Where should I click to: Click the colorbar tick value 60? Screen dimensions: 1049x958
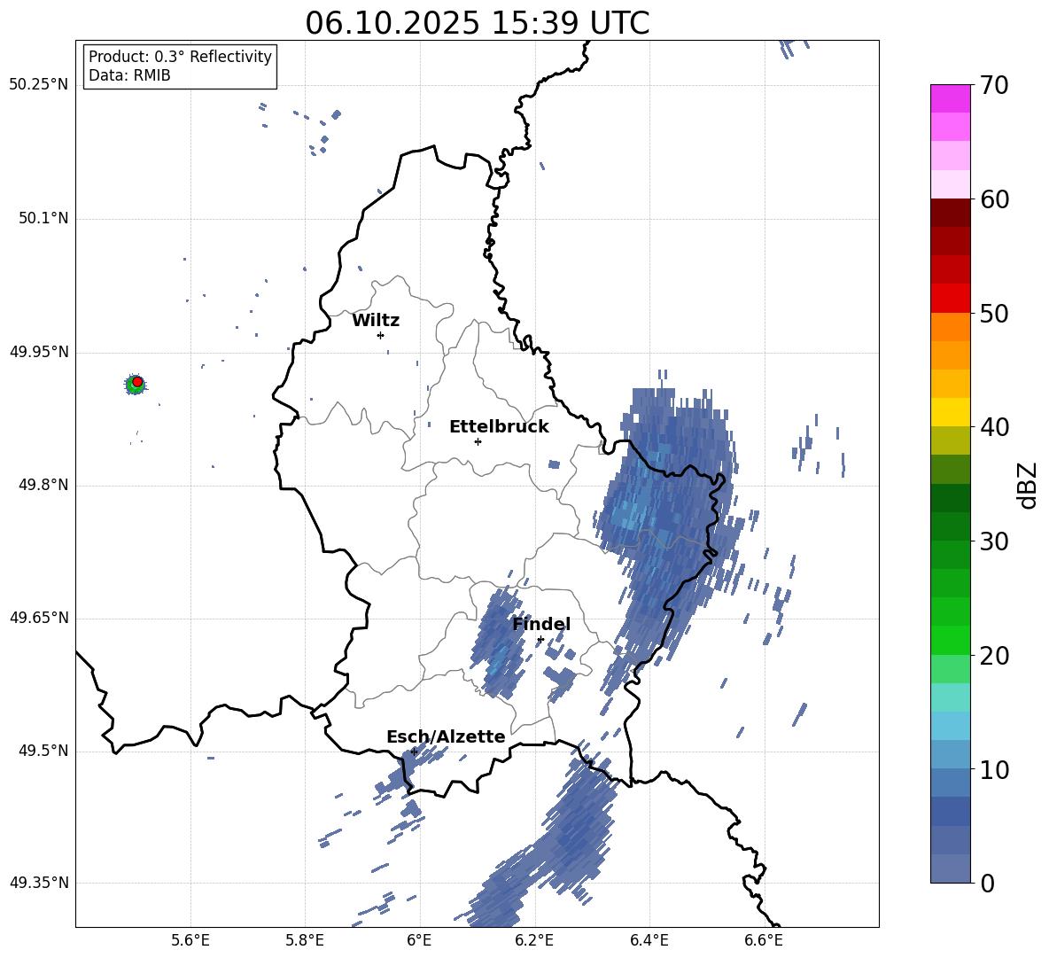tap(994, 199)
